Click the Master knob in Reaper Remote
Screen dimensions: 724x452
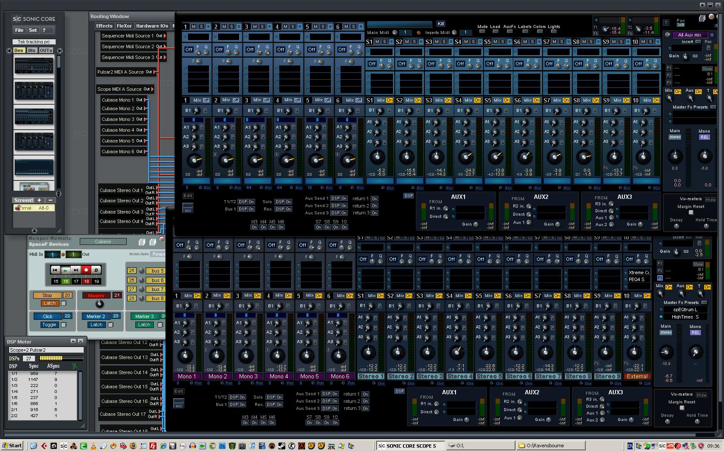(100, 304)
